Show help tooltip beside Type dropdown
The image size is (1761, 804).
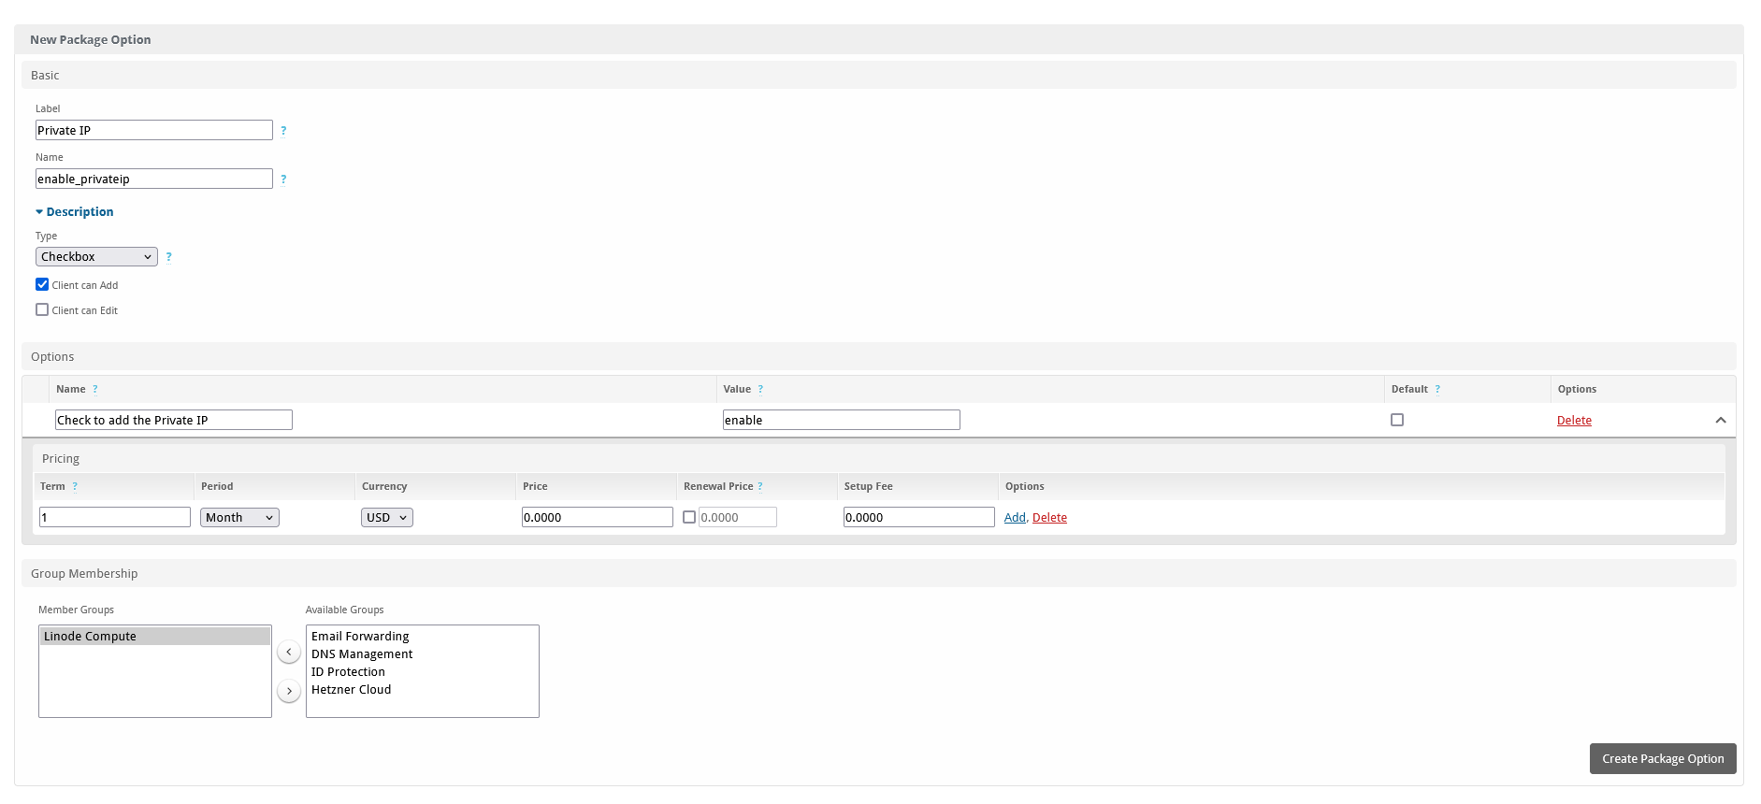[x=168, y=257]
